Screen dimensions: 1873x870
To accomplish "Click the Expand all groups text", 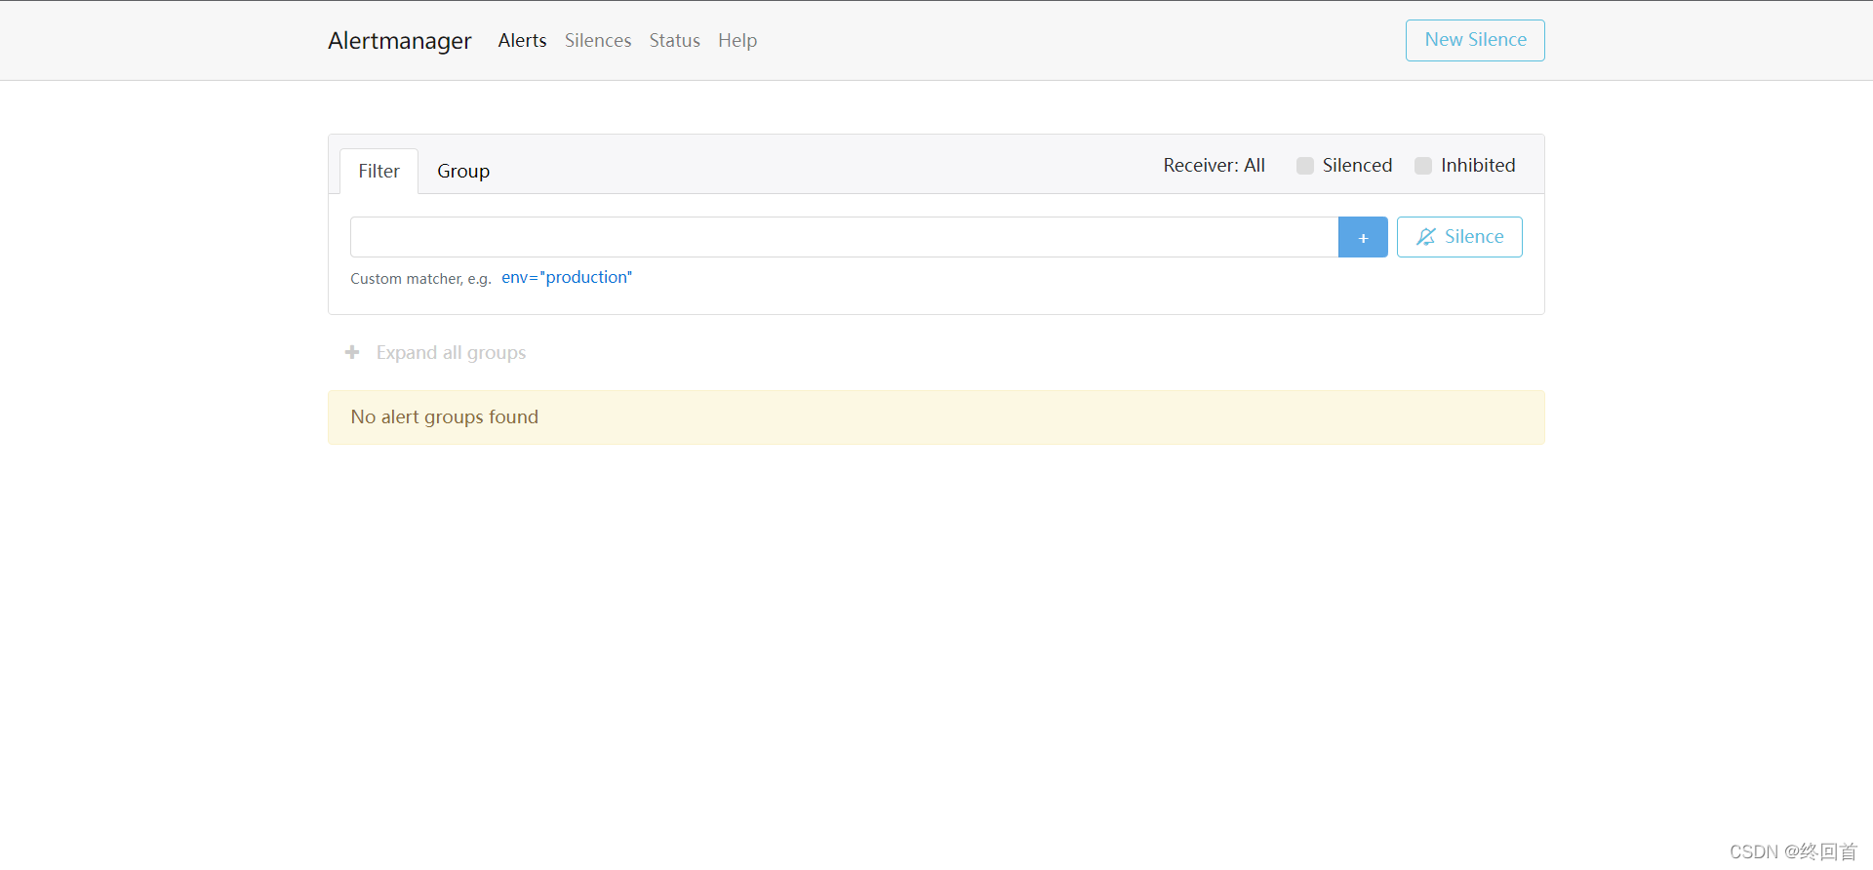I will click(451, 353).
